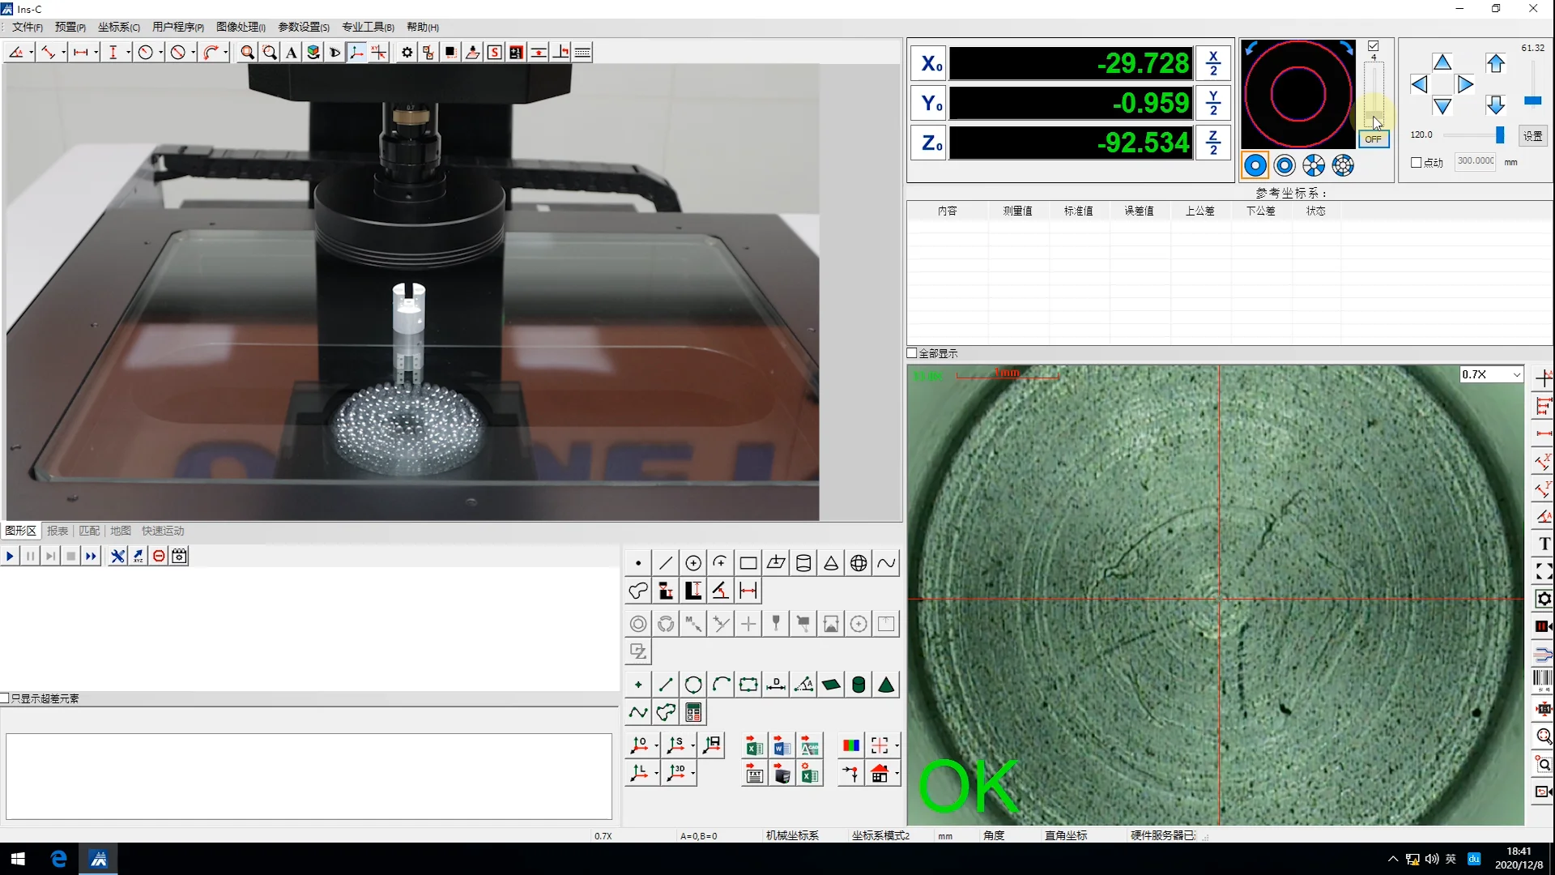
Task: Expand the 3D coordinate system dropdown
Action: 693,775
